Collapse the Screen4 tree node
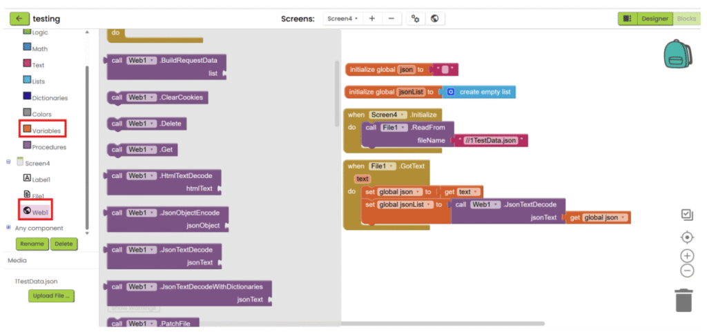707x332 pixels. pyautogui.click(x=9, y=162)
